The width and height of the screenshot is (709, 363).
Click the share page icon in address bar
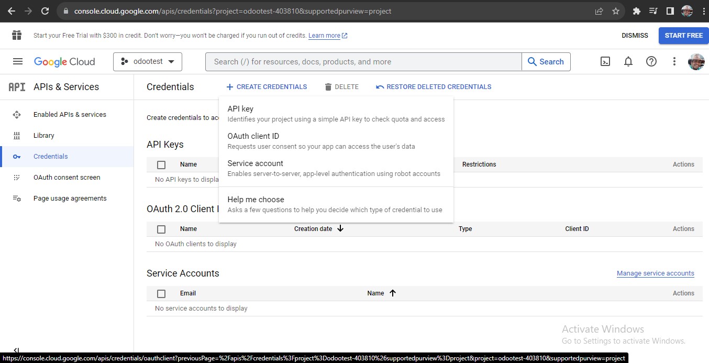[x=599, y=11]
